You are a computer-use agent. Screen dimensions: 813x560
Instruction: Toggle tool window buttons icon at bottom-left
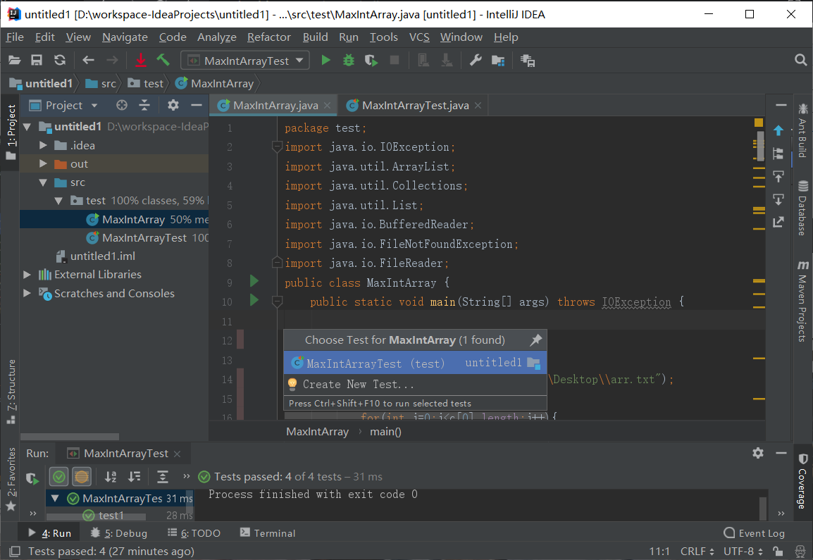[15, 551]
